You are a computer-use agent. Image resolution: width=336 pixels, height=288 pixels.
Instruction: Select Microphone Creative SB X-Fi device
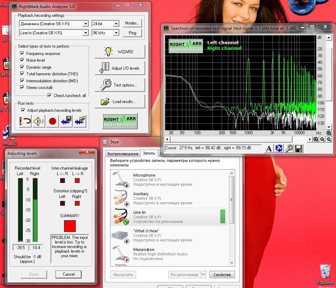pyautogui.click(x=169, y=180)
